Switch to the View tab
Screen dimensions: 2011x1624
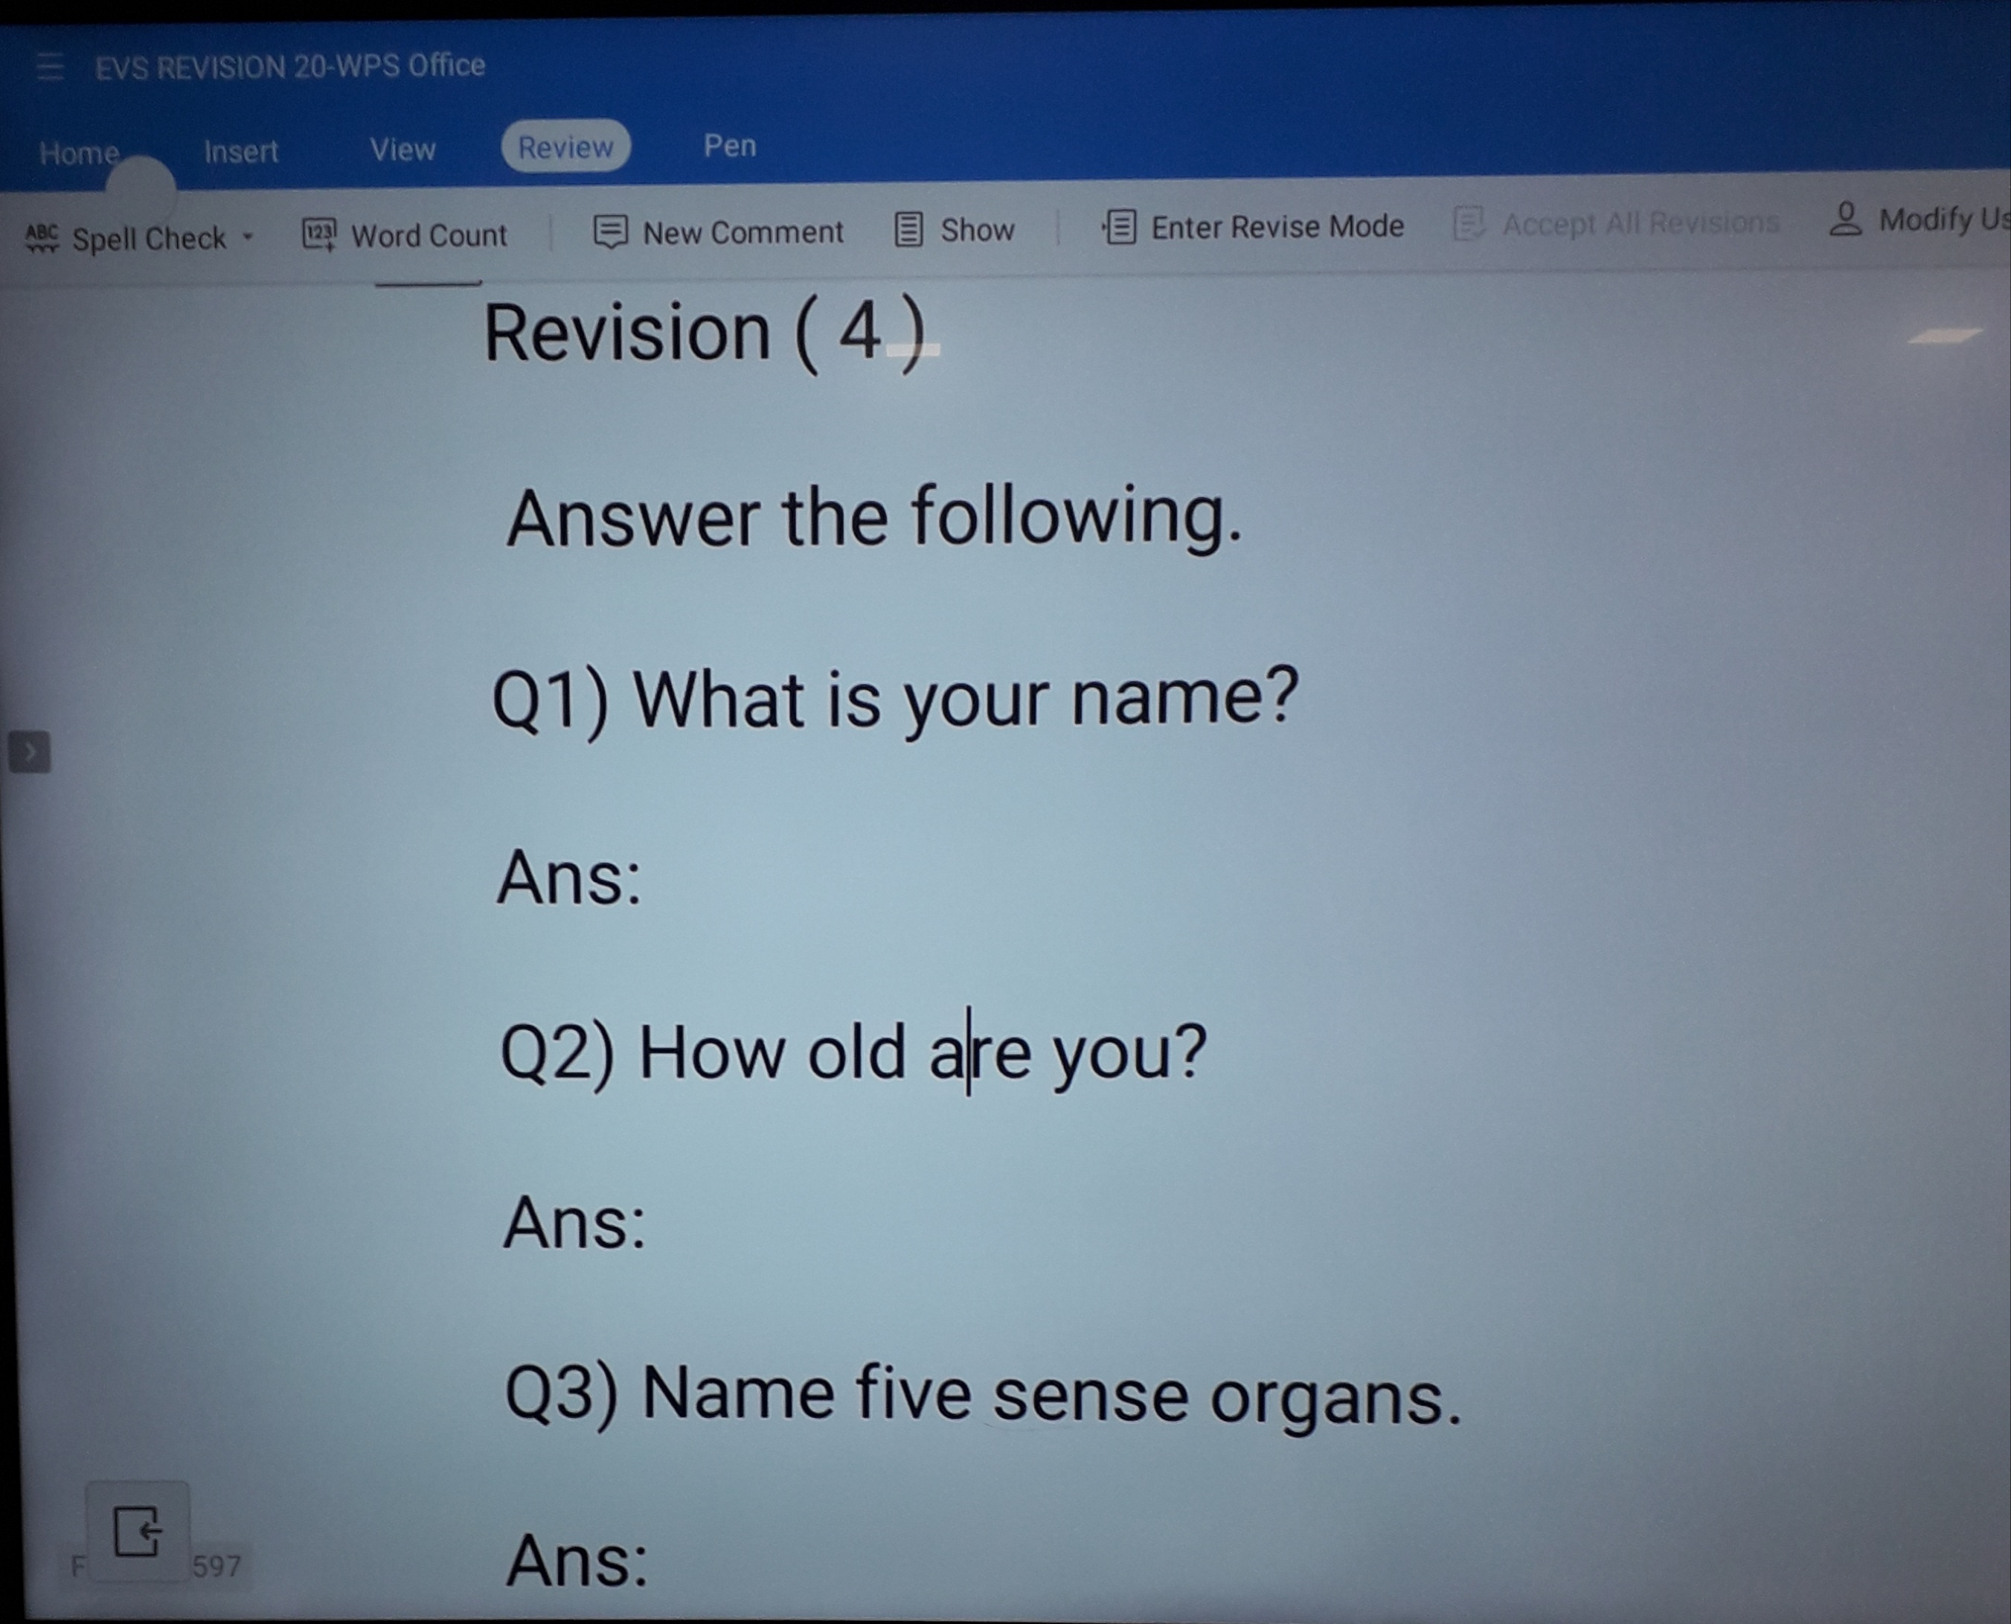pos(402,149)
